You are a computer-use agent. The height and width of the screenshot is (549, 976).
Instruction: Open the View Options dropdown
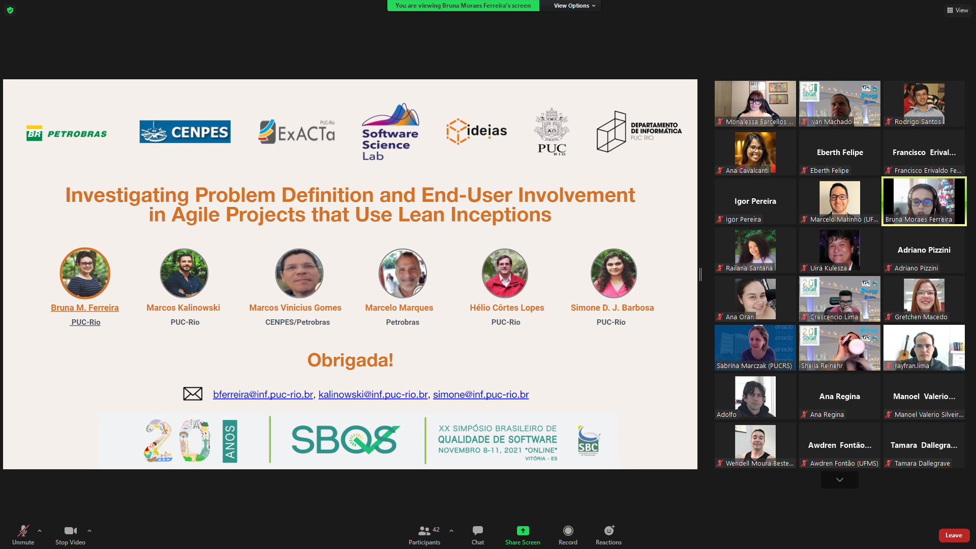(574, 6)
